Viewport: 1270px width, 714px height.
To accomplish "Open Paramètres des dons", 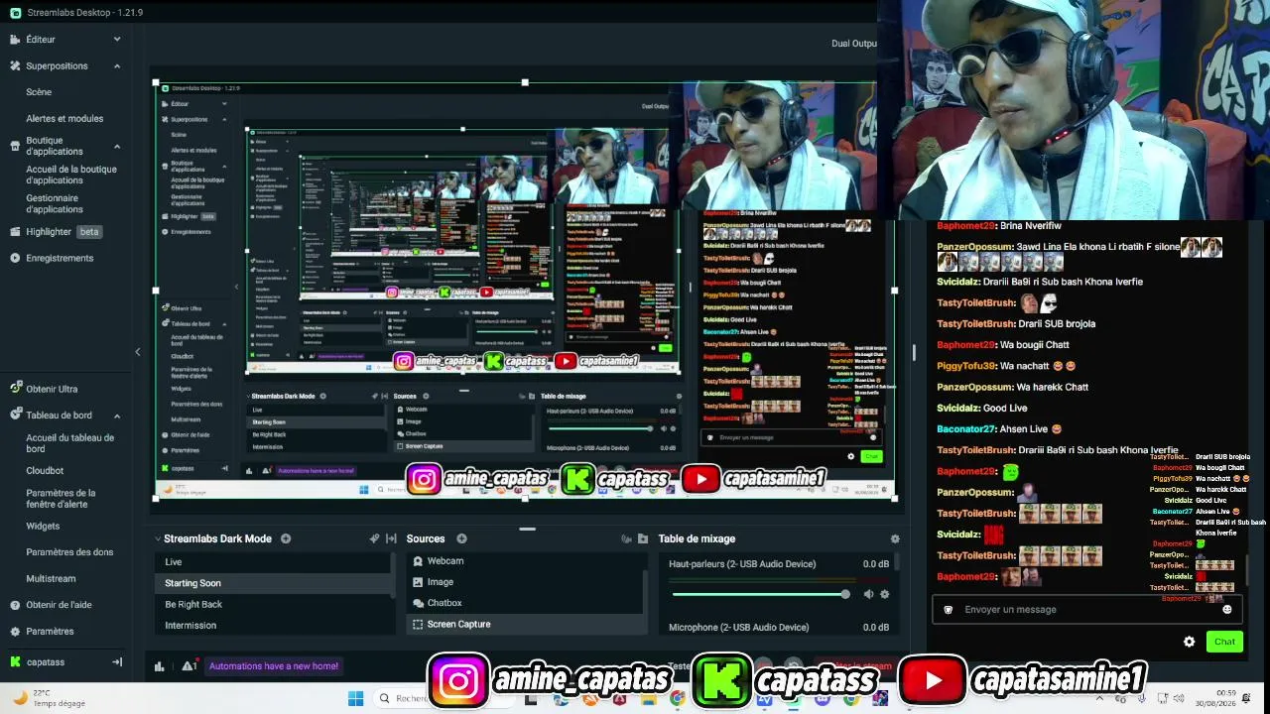I will [69, 552].
